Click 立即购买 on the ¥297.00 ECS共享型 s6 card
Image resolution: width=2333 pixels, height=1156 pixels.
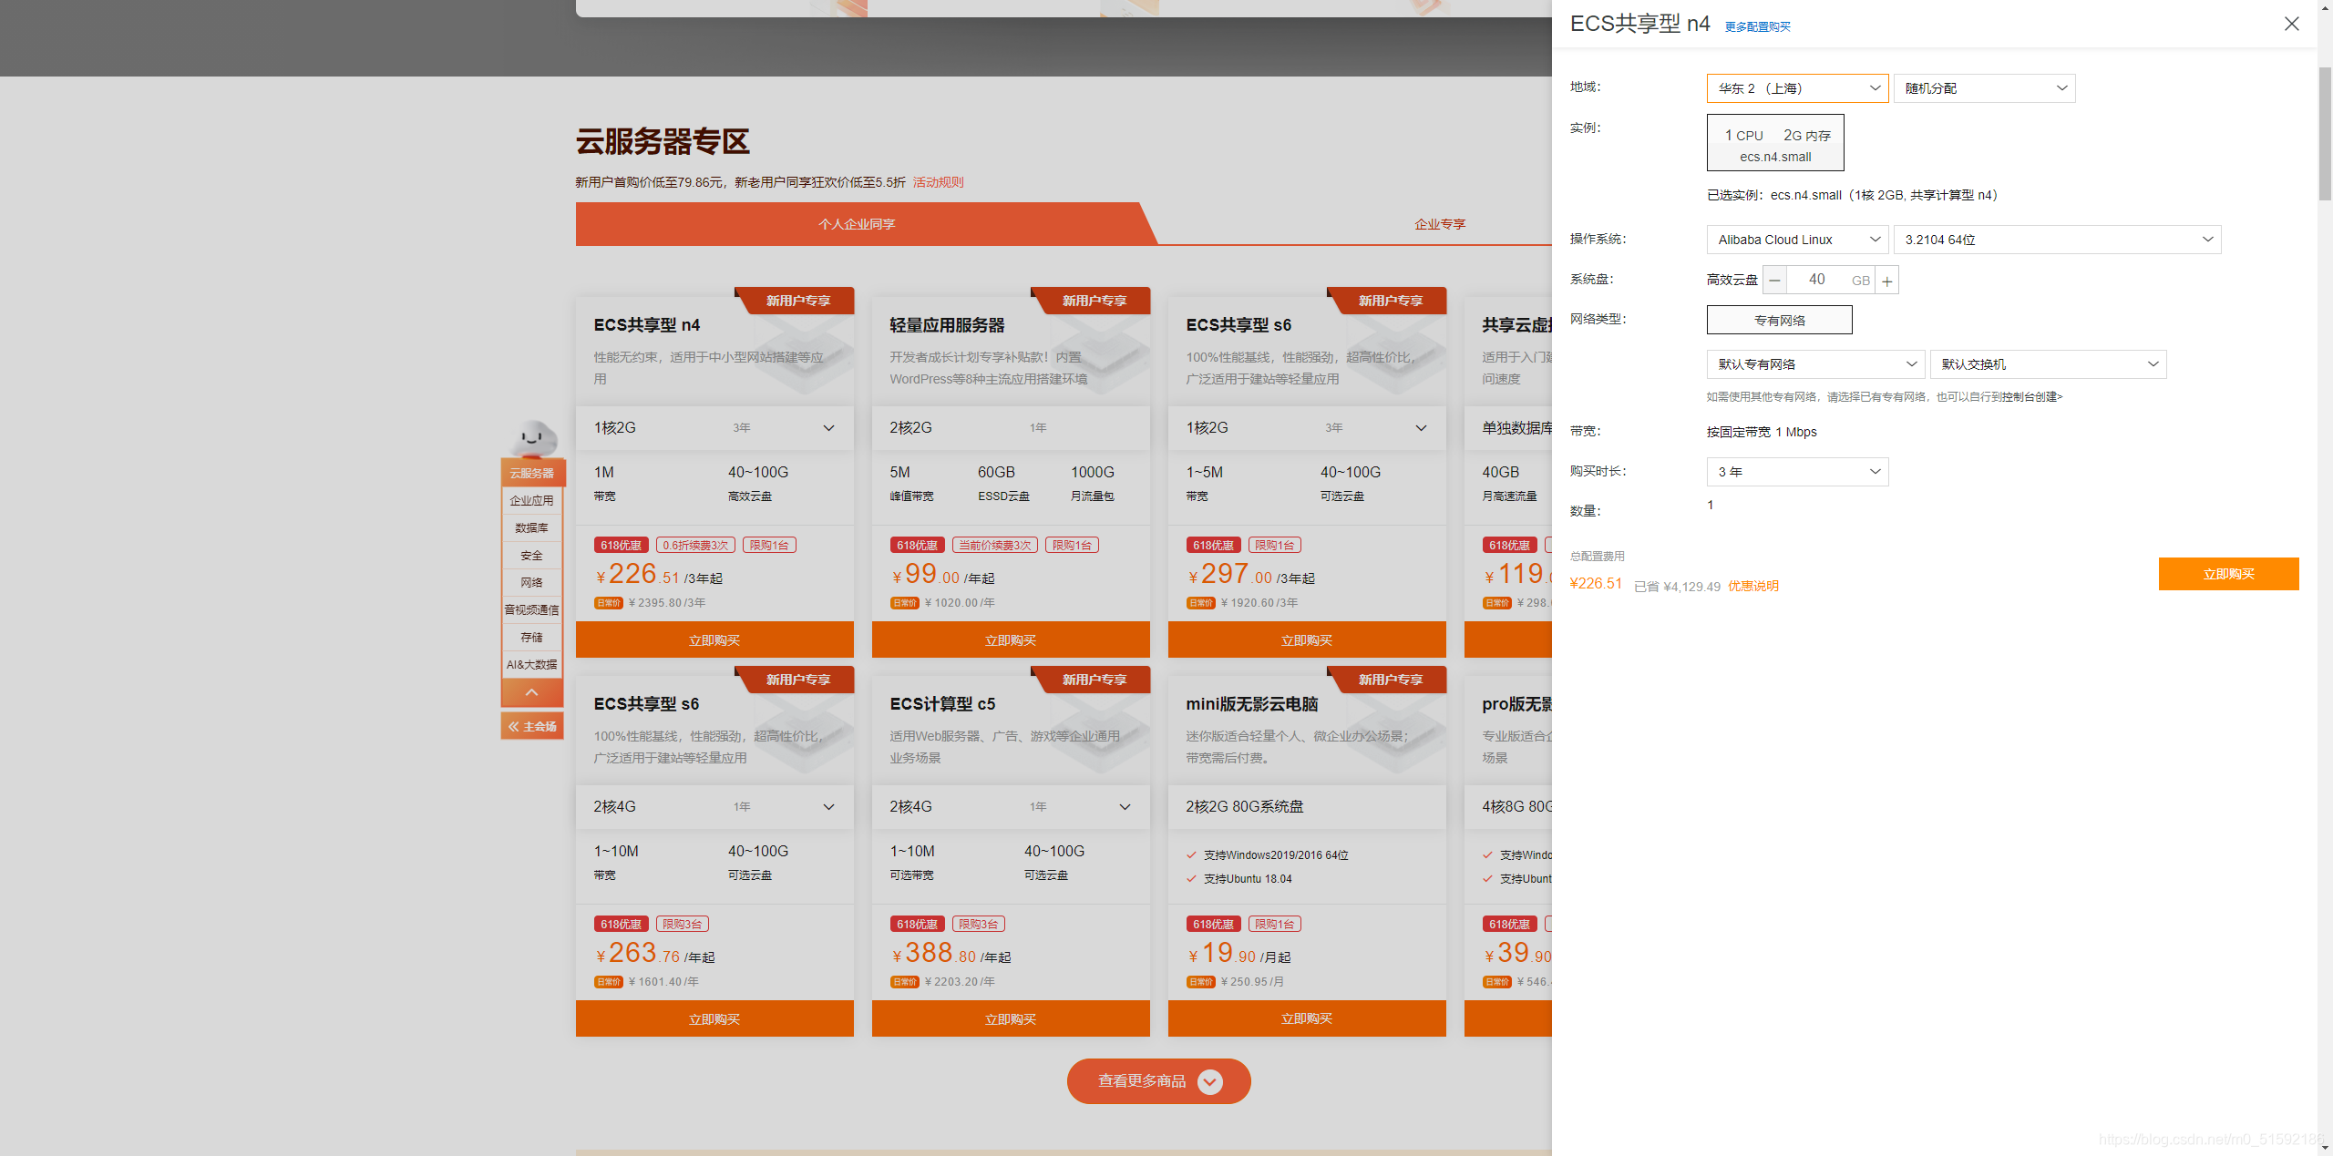(1307, 640)
